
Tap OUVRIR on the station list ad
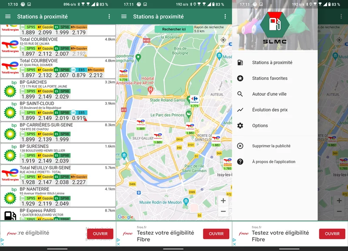click(x=100, y=234)
